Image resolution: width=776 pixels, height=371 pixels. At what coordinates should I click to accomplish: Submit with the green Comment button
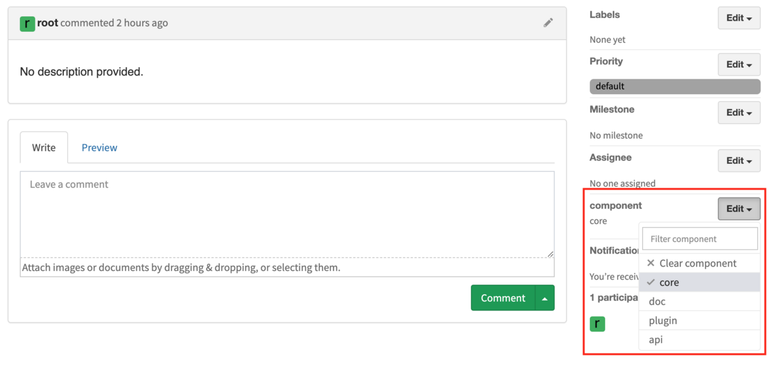tap(503, 298)
